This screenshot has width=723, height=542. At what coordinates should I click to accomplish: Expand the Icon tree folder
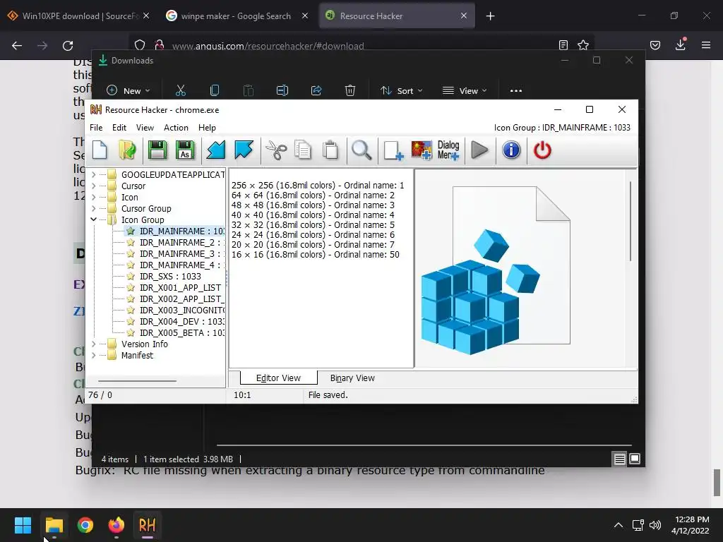click(94, 198)
